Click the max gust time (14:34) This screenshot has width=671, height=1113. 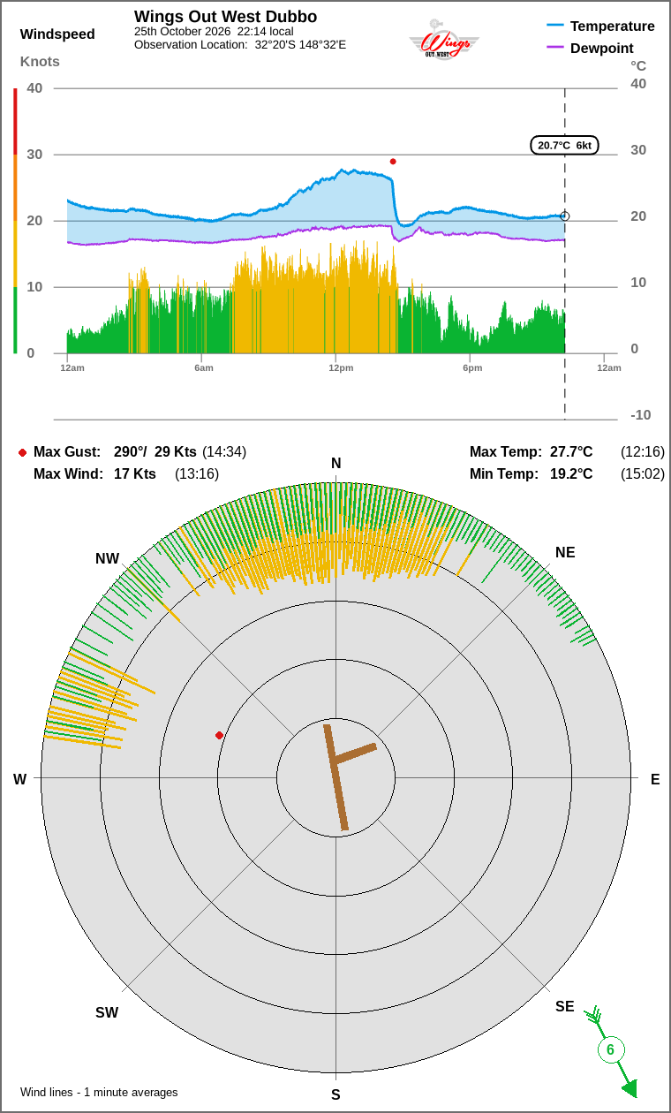(x=224, y=451)
